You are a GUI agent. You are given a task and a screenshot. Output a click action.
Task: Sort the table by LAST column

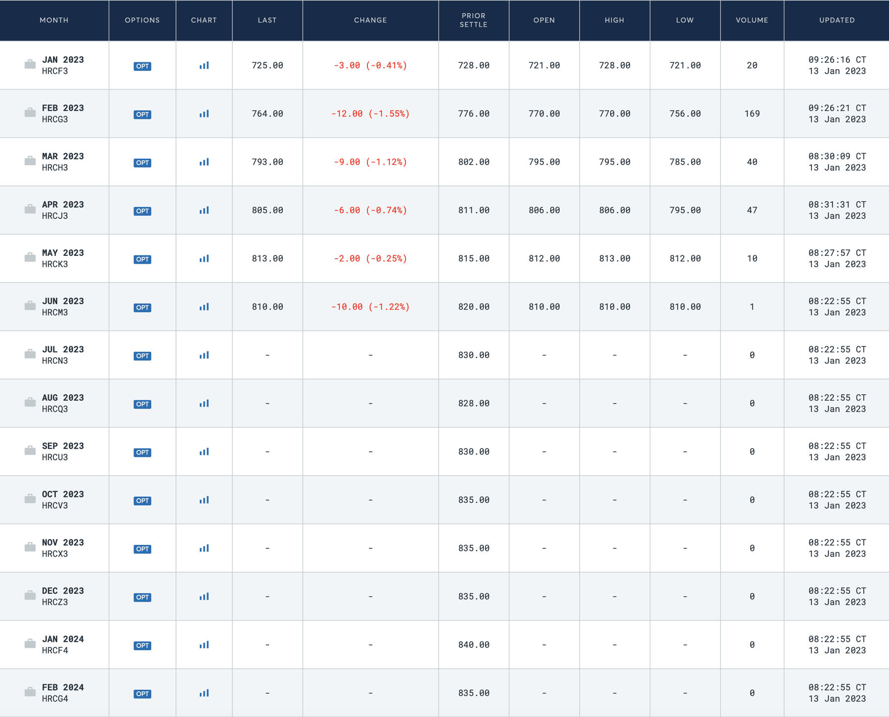[267, 20]
